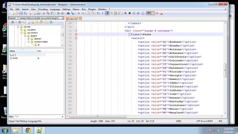Toggle synchronized horizontal scrolling

93,13
